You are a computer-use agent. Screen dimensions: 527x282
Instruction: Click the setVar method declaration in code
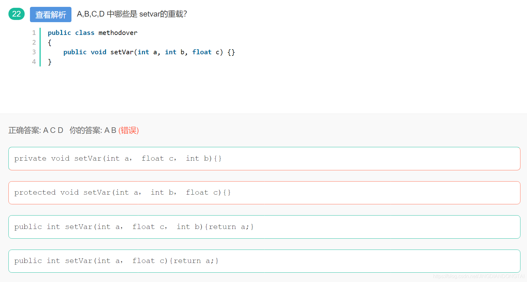pos(149,52)
